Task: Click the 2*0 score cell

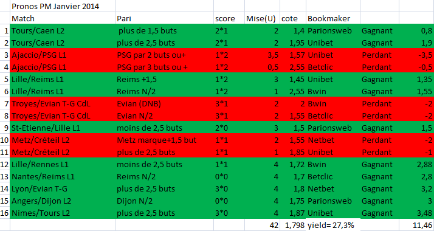Action: [229, 128]
